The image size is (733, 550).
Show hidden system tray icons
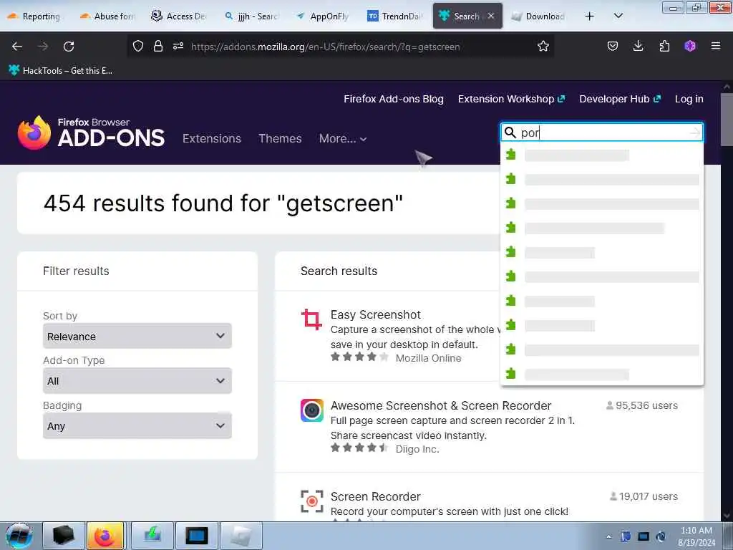608,536
